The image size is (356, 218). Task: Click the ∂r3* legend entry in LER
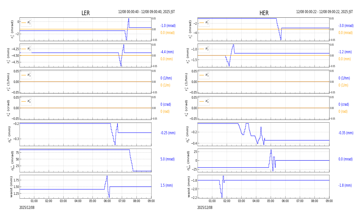pyautogui.click(x=26, y=75)
